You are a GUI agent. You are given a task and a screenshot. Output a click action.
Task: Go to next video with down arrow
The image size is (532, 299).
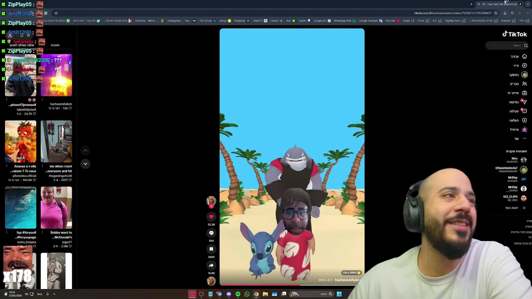[x=85, y=164]
